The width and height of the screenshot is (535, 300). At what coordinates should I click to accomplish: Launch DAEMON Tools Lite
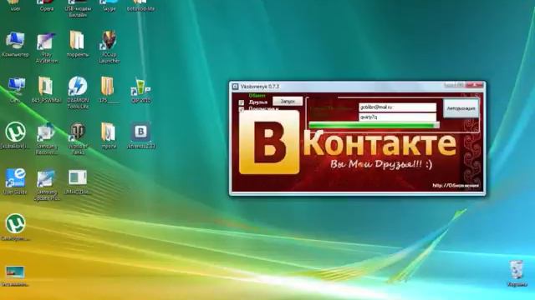78,92
